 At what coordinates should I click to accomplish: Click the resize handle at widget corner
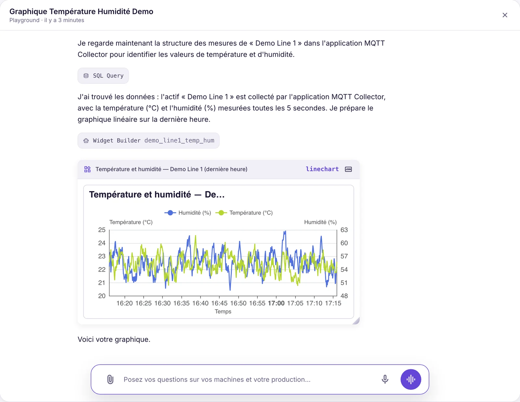tap(356, 321)
